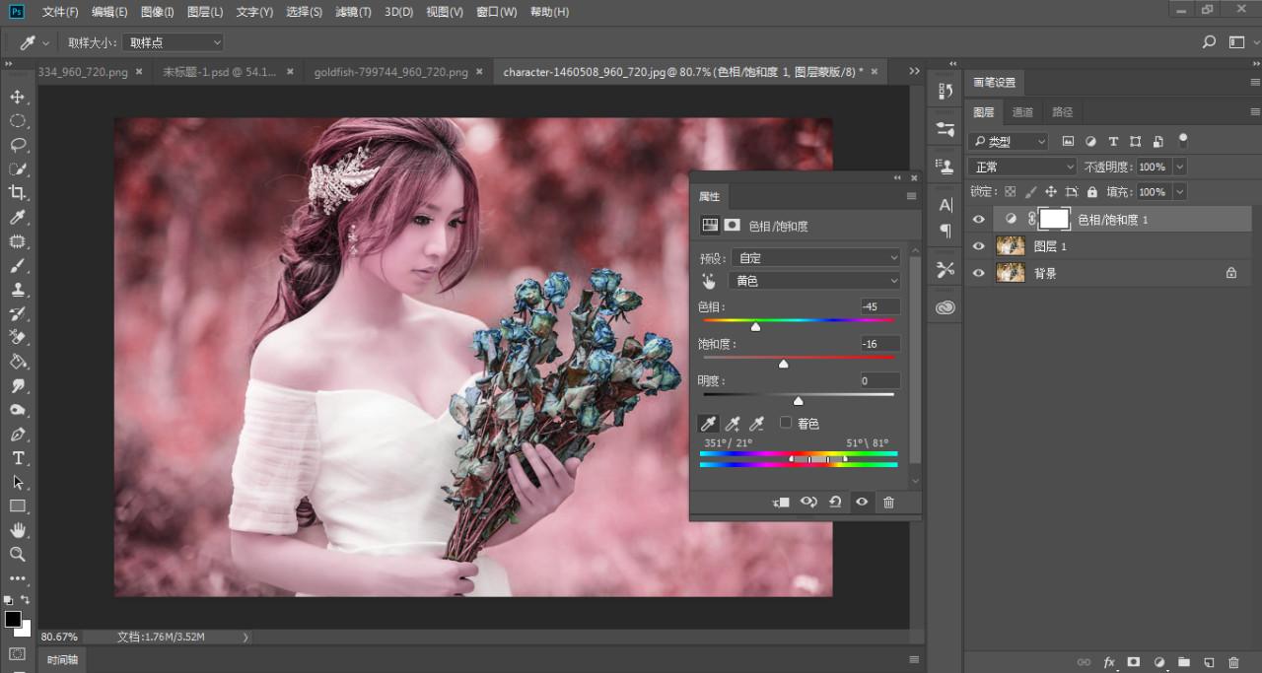The width and height of the screenshot is (1262, 673).
Task: Open the 滤镜(T) menu
Action: point(353,12)
